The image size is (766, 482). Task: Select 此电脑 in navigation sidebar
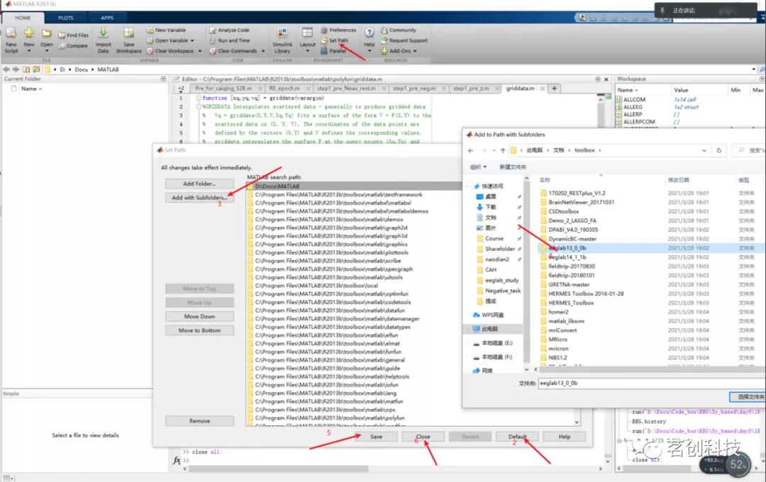point(489,329)
